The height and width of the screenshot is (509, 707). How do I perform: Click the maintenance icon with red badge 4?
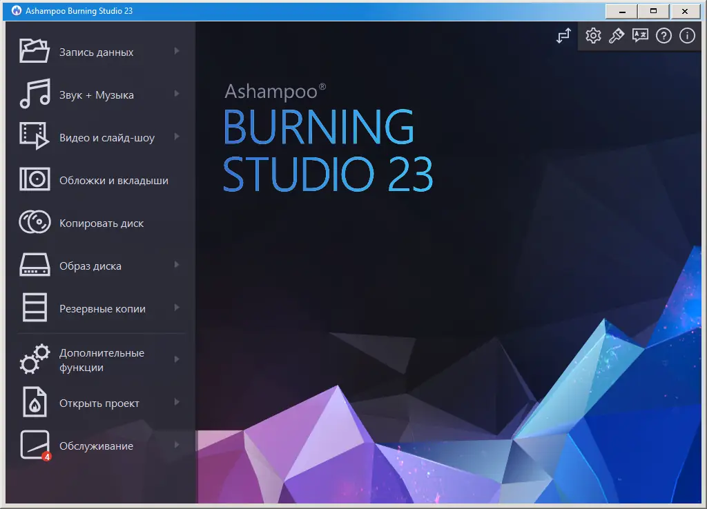(x=35, y=446)
